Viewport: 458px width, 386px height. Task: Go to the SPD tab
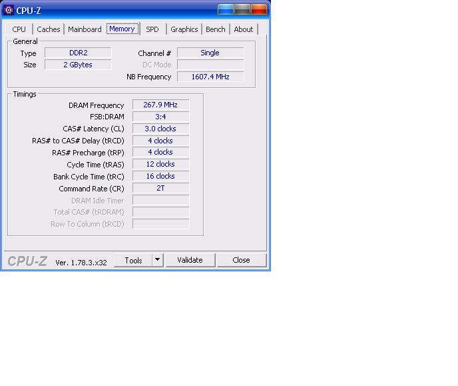pyautogui.click(x=152, y=29)
